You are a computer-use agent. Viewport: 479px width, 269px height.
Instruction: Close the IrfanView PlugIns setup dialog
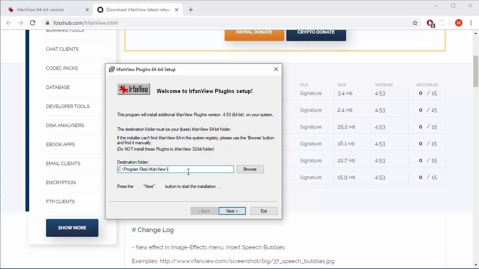point(276,69)
